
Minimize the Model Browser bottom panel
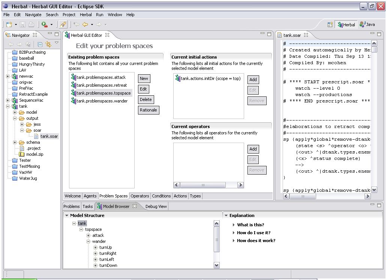pos(372,205)
